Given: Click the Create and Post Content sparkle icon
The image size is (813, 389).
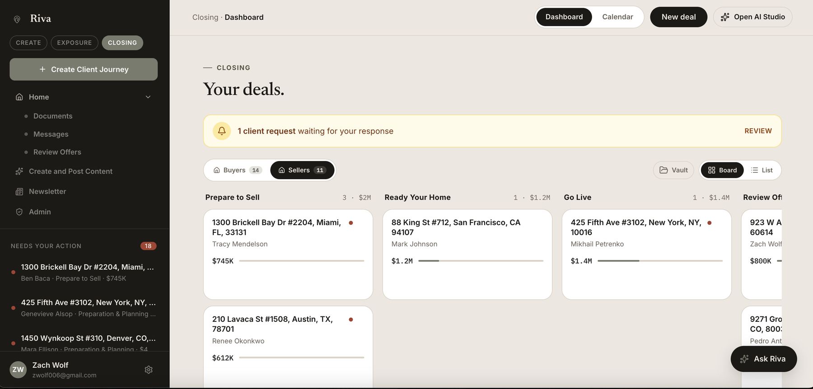Looking at the screenshot, I should click(19, 171).
